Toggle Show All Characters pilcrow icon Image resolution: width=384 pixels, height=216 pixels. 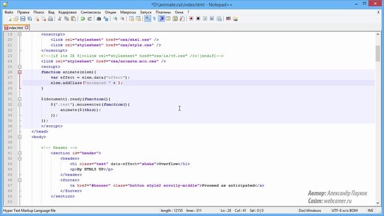pos(154,19)
